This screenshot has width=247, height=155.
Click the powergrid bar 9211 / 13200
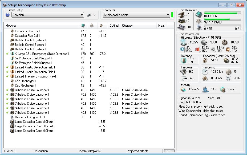[x=222, y=19]
